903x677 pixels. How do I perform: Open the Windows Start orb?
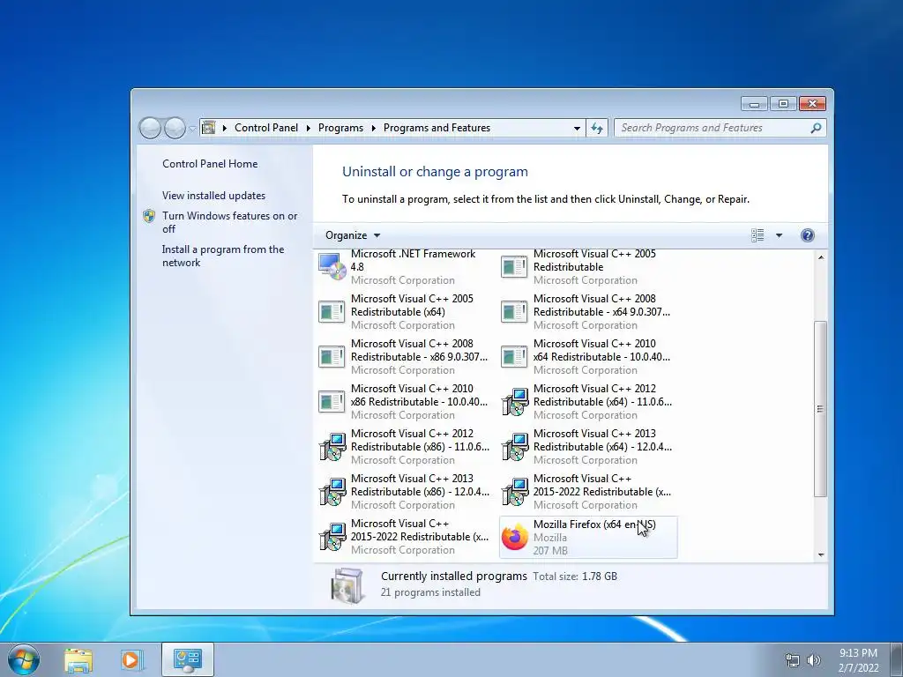24,659
